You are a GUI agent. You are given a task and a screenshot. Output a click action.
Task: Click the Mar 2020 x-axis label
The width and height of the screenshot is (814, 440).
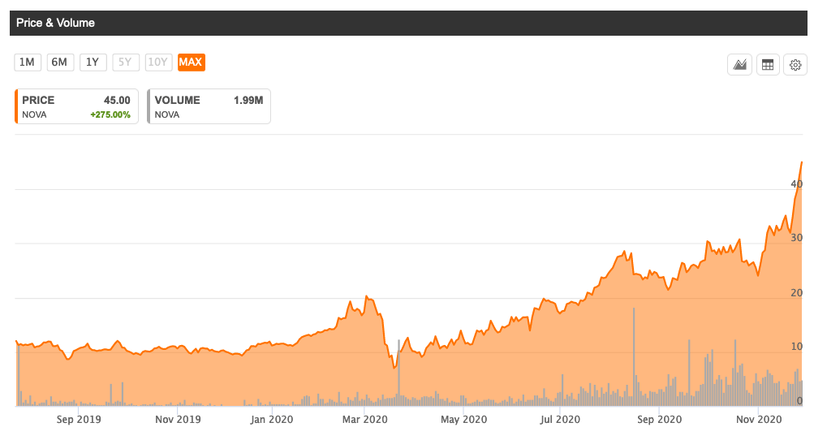[x=364, y=420]
